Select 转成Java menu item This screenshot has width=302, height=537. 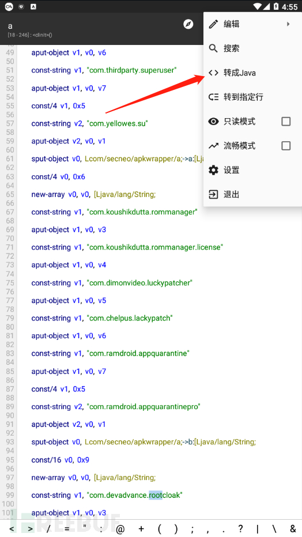click(252, 73)
